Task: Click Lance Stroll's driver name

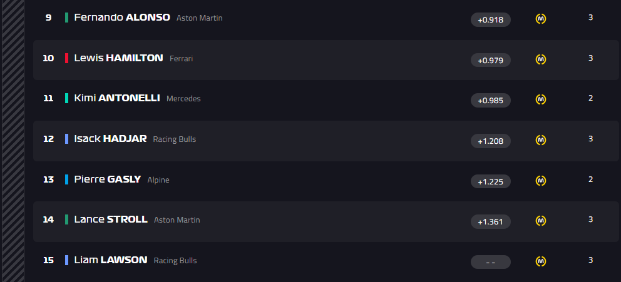Action: [110, 219]
